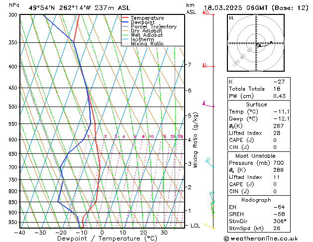Click the hodograph kt unit label
The image size is (313, 242).
click(231, 17)
